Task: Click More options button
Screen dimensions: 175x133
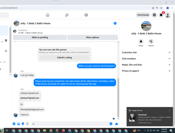Action: [x=93, y=37]
